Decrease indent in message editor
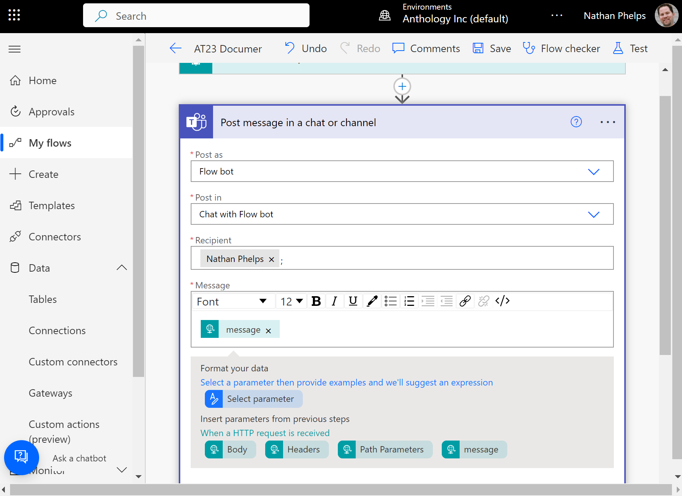 (446, 301)
